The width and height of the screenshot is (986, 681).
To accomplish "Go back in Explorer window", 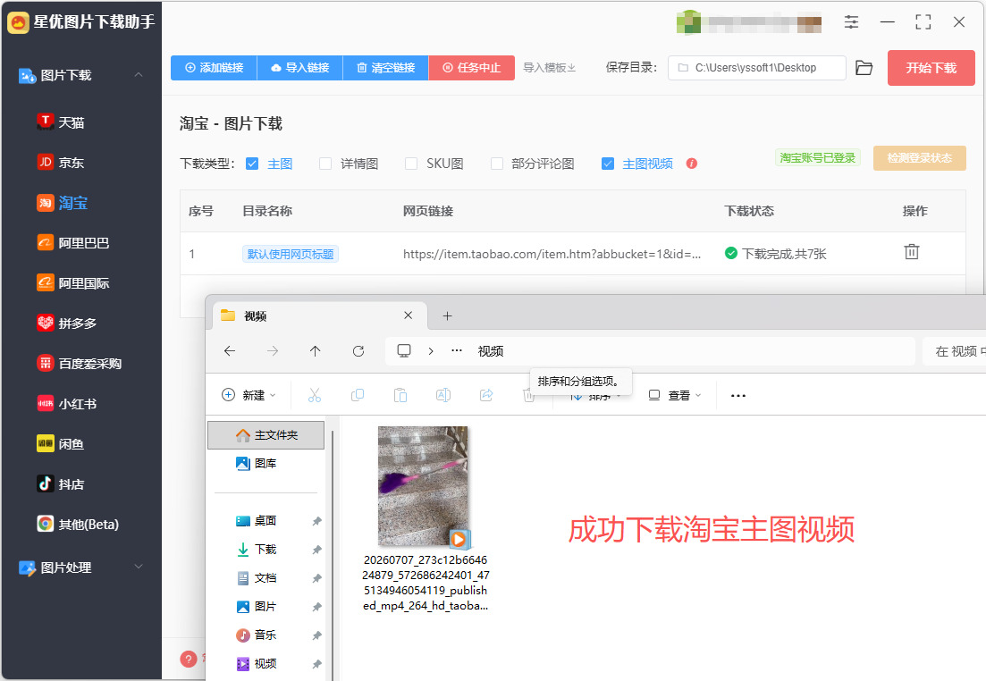I will tap(230, 351).
